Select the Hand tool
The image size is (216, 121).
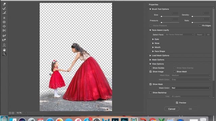click(x=4, y=50)
